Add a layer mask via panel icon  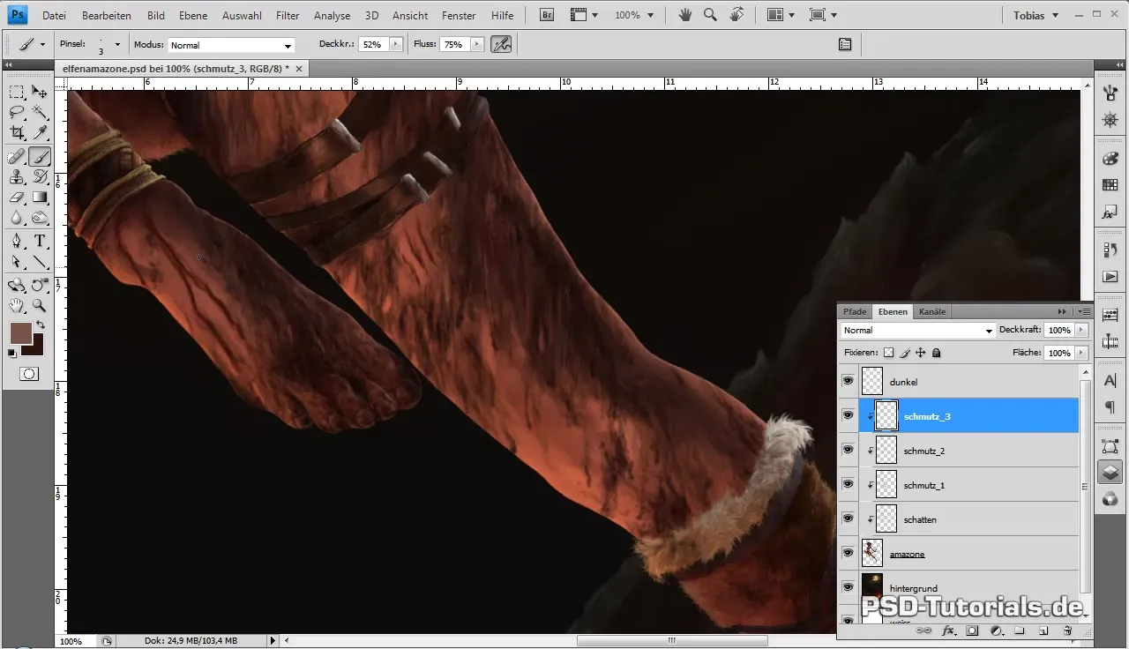tap(972, 630)
